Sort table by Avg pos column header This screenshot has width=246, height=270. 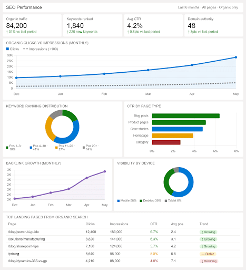pos(177,224)
